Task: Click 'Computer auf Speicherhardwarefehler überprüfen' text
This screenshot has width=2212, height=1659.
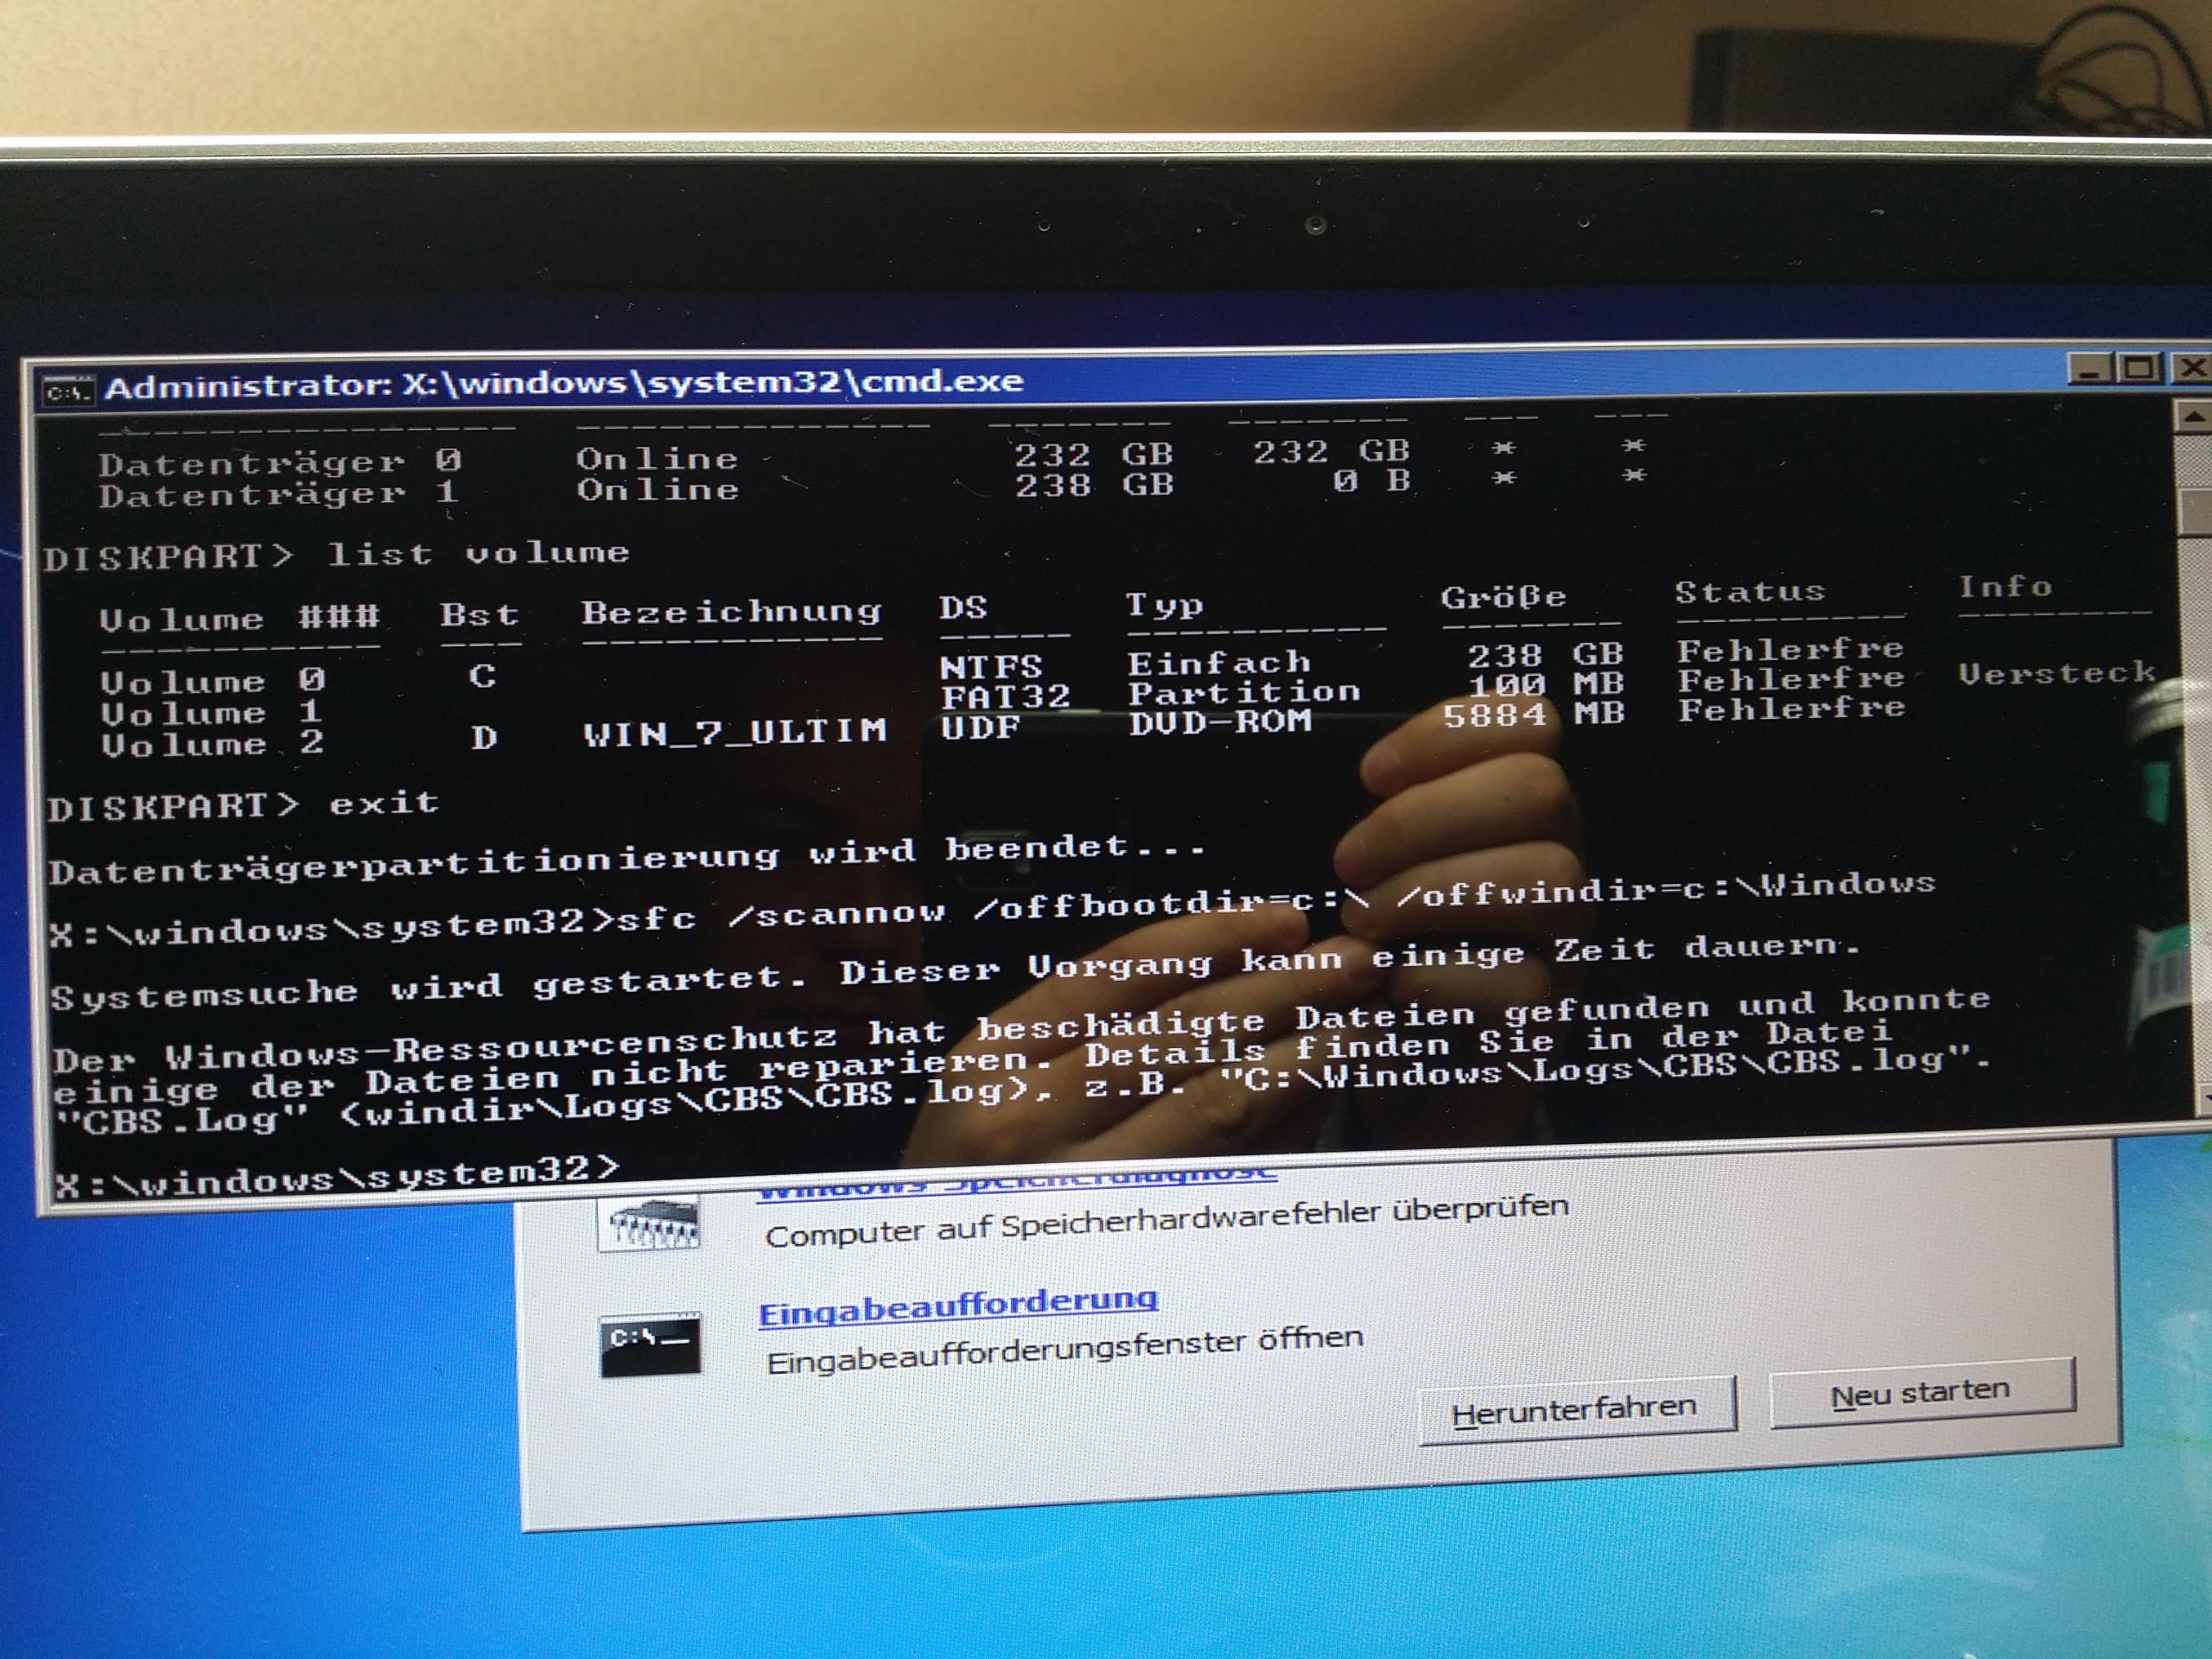Action: (x=1166, y=1222)
